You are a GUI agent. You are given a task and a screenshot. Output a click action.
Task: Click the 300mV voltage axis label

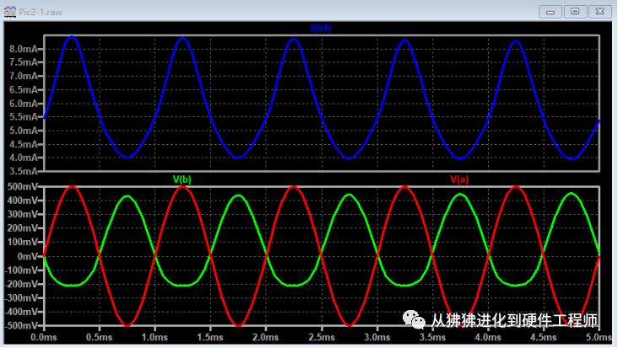tap(22, 214)
